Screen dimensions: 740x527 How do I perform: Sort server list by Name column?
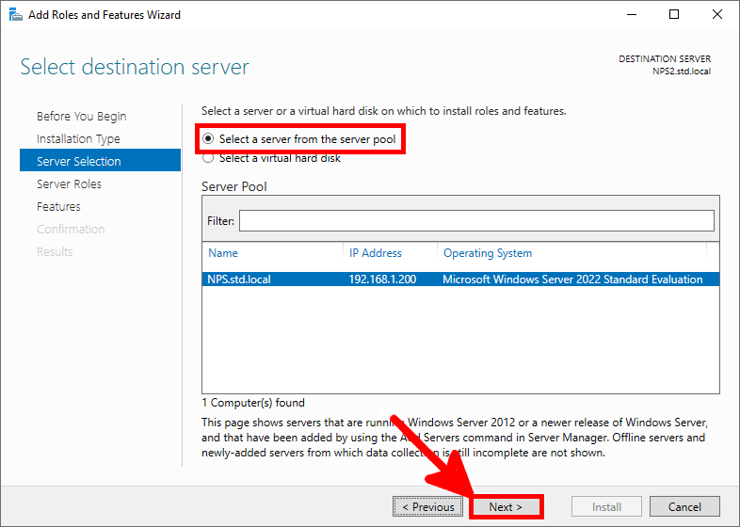(224, 253)
